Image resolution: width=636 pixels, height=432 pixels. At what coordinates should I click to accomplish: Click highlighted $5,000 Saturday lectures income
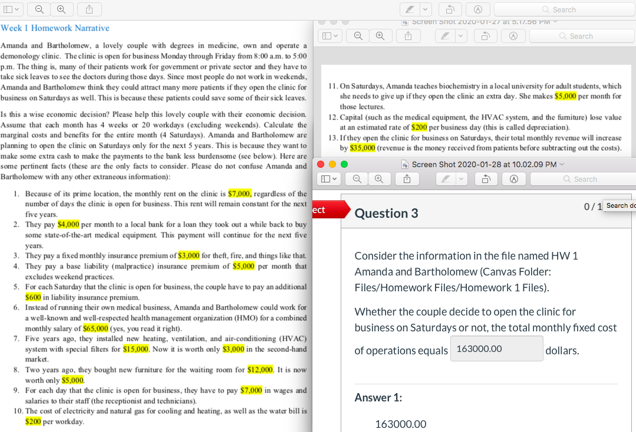click(565, 96)
